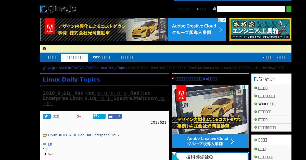Open the engineer's toolbox banner with crossed wrenches

260,29
